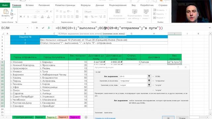
Task: Switch to the Вставка ribbon tab
Action: [x=29, y=5]
